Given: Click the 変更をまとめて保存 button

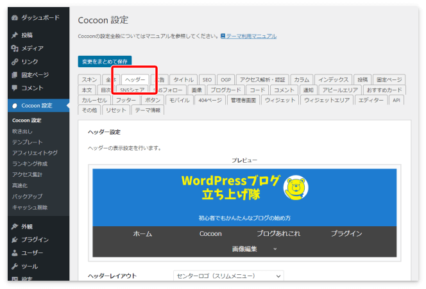Looking at the screenshot, I should pyautogui.click(x=105, y=62).
